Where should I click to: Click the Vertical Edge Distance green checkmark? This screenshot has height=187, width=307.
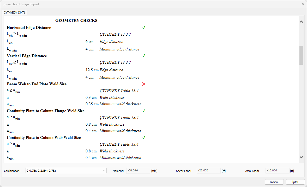tap(143, 56)
